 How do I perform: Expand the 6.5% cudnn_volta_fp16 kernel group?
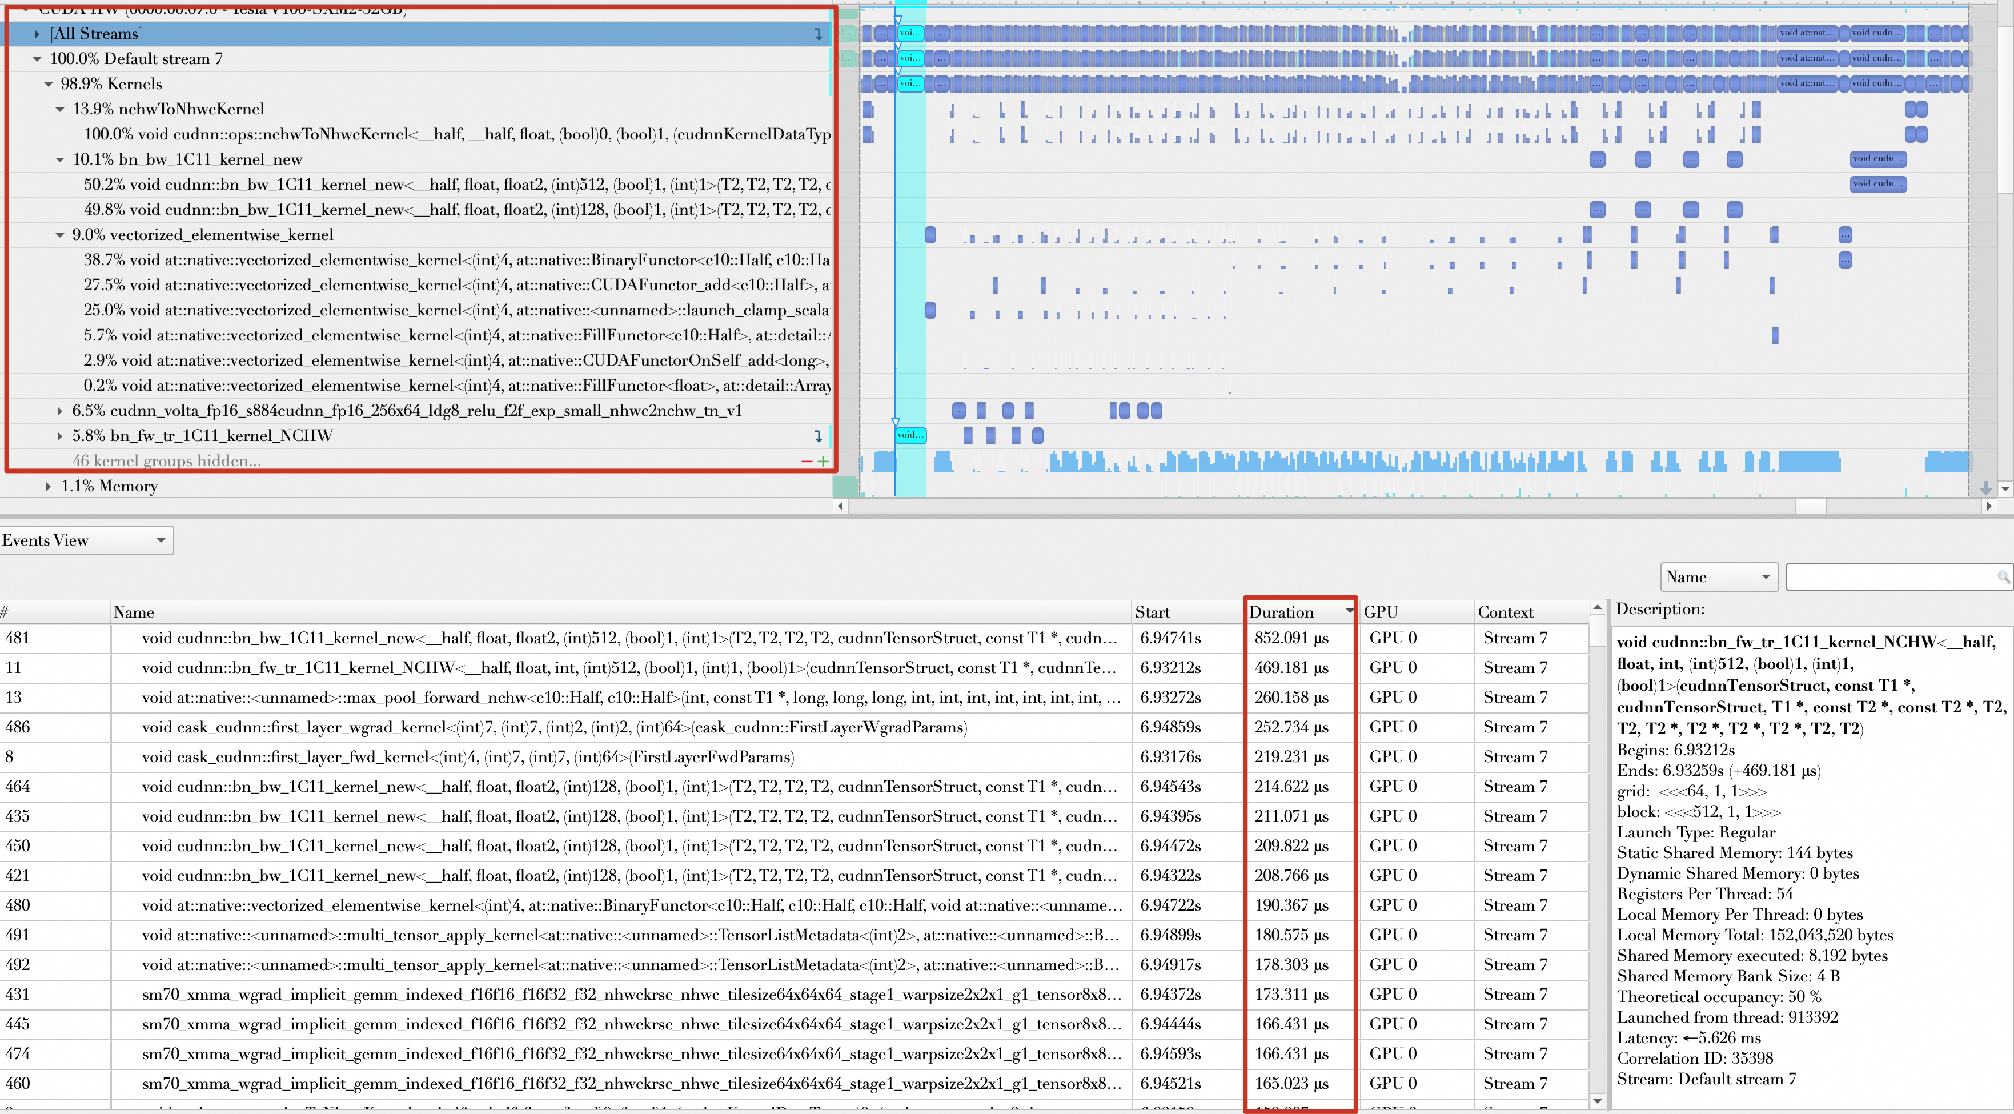(59, 410)
